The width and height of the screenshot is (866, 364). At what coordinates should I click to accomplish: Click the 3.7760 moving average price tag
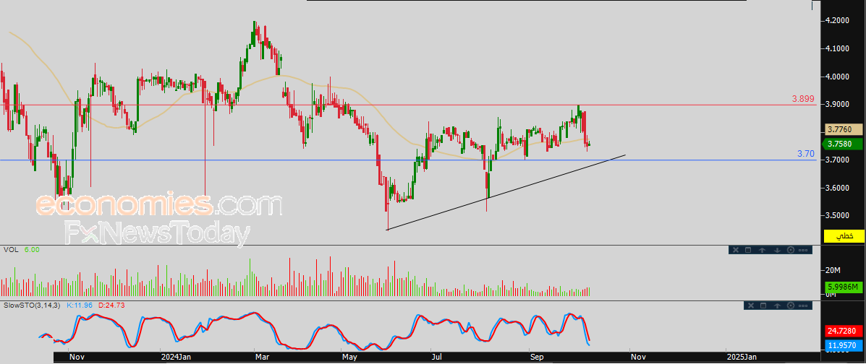coord(844,129)
